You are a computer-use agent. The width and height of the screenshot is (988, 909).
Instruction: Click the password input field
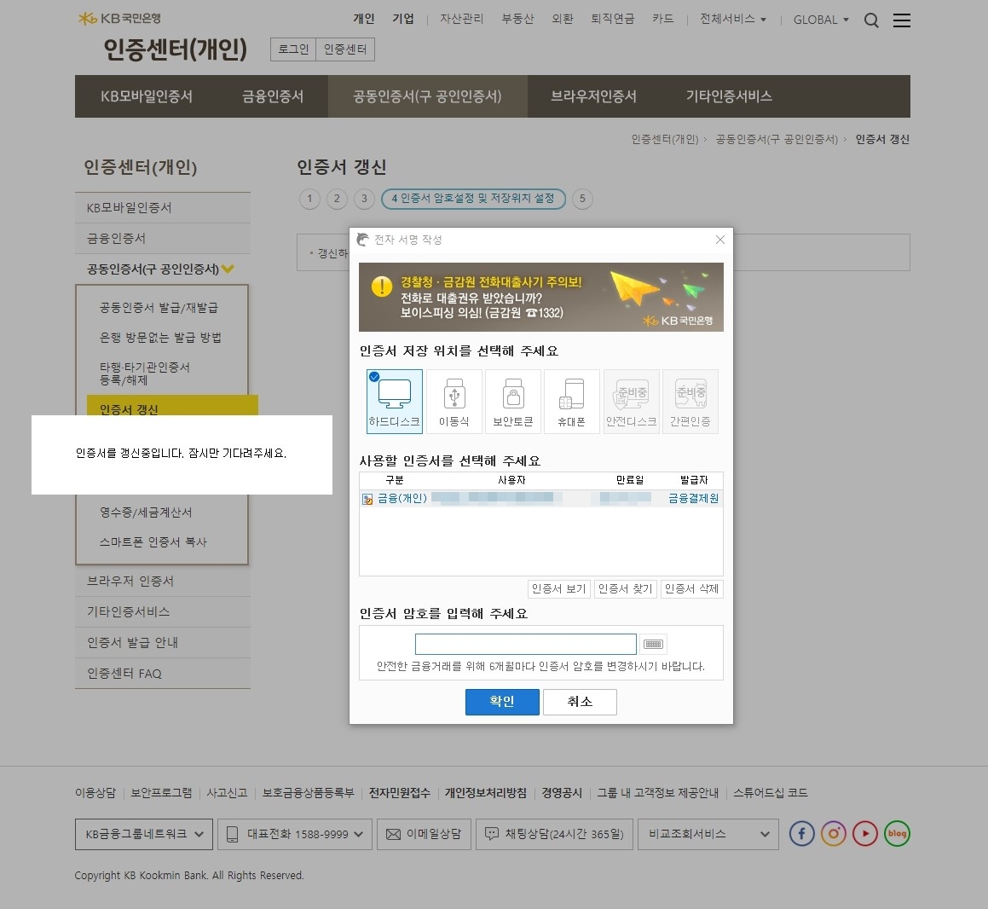(x=525, y=645)
